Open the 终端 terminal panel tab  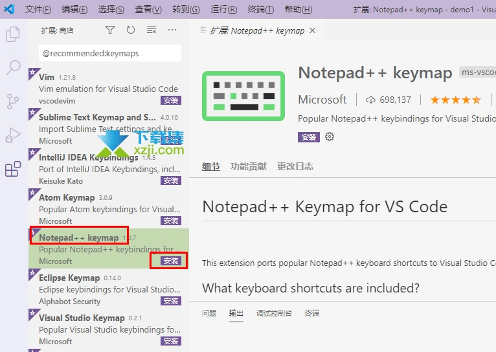coord(312,313)
